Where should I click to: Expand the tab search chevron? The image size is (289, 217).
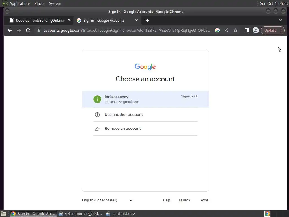(x=281, y=20)
